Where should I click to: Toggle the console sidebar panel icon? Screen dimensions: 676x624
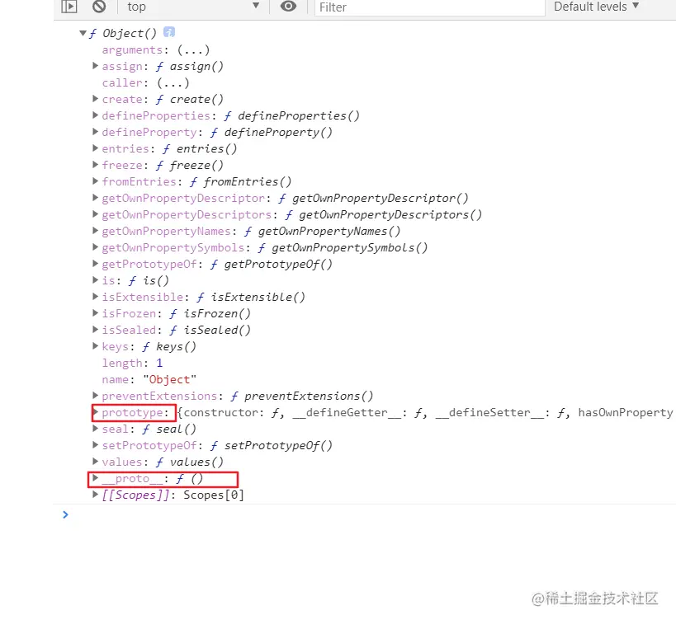69,7
